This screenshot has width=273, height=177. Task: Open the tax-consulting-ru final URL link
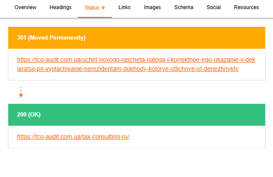tap(73, 137)
